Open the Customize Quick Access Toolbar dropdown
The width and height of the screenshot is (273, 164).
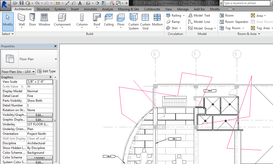point(127,3)
